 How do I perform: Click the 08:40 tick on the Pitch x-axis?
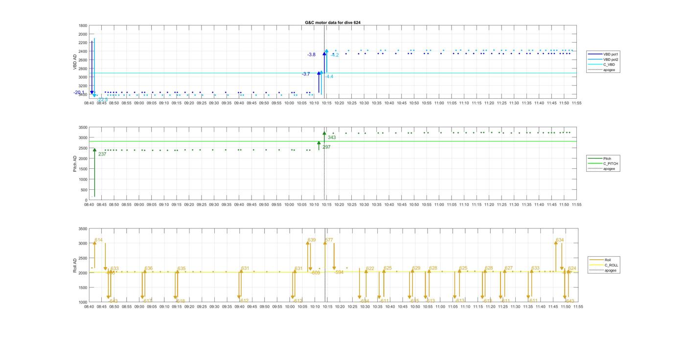coord(89,204)
